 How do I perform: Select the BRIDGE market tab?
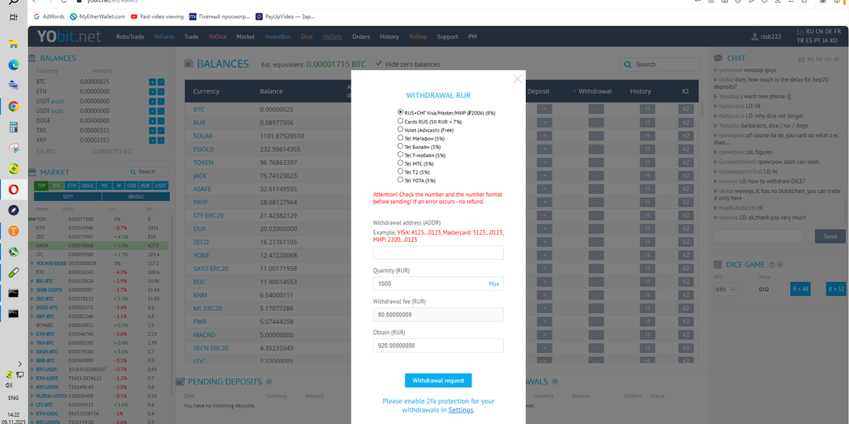pyautogui.click(x=136, y=197)
